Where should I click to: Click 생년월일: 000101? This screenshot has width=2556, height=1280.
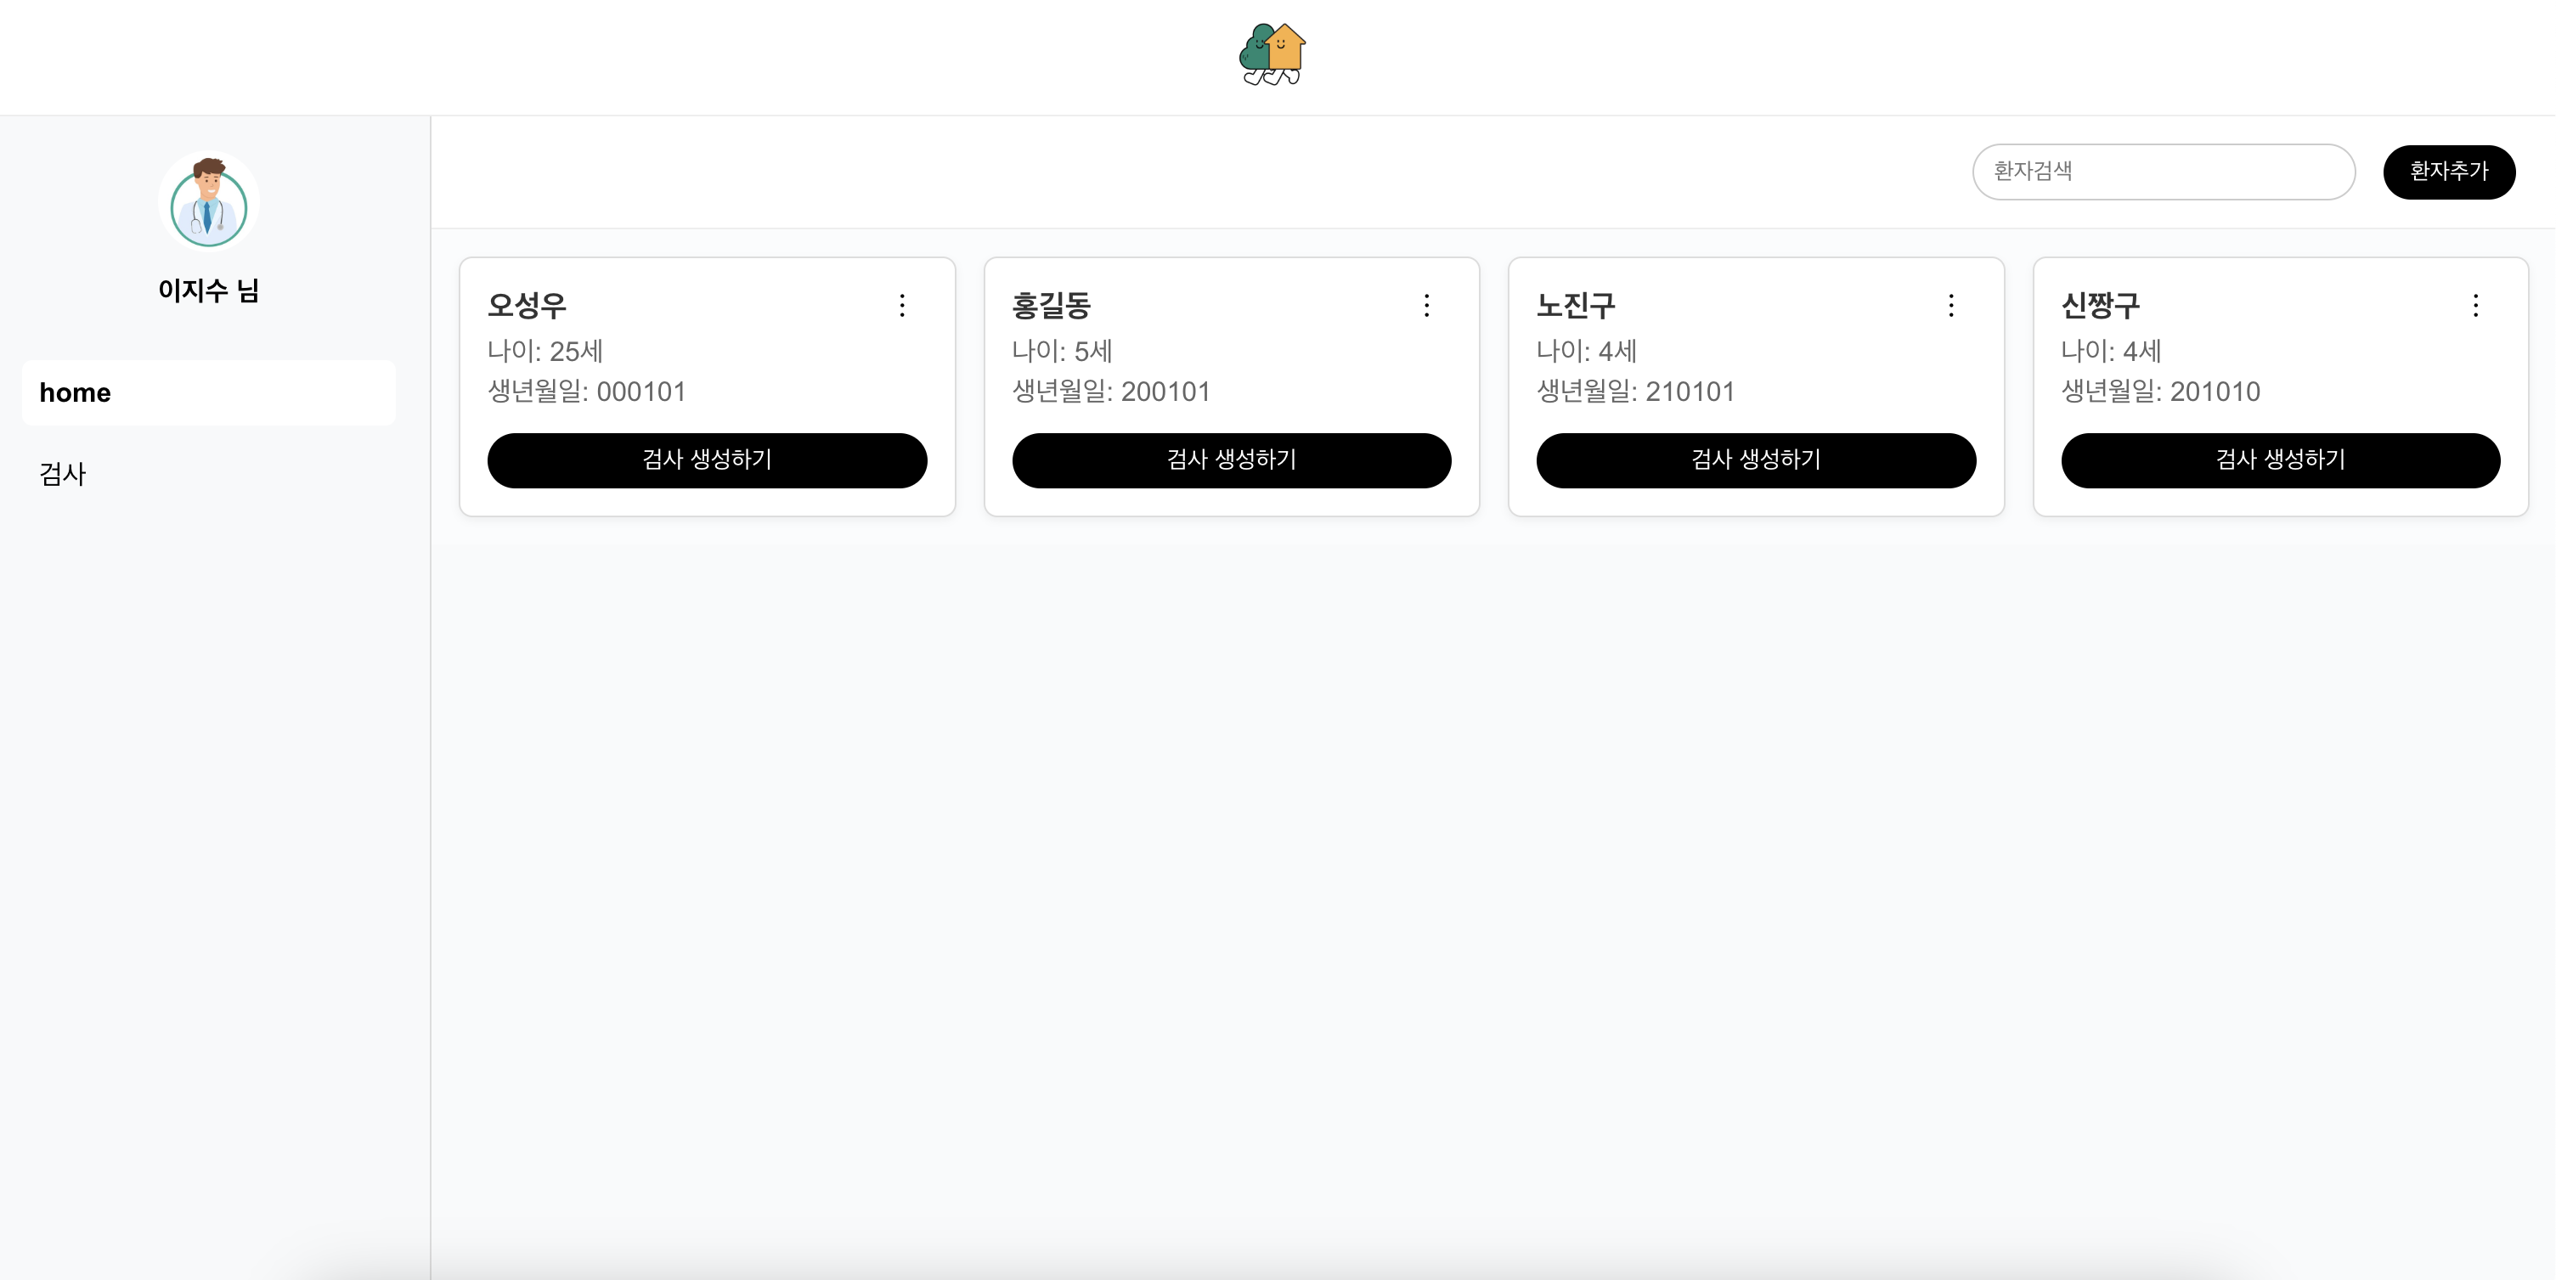click(x=586, y=392)
